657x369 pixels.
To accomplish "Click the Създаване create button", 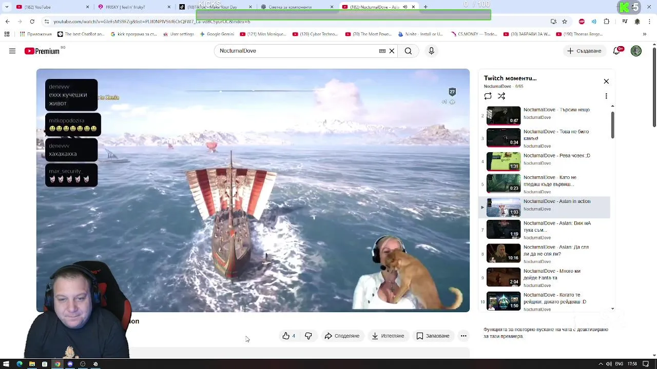I will (x=584, y=51).
